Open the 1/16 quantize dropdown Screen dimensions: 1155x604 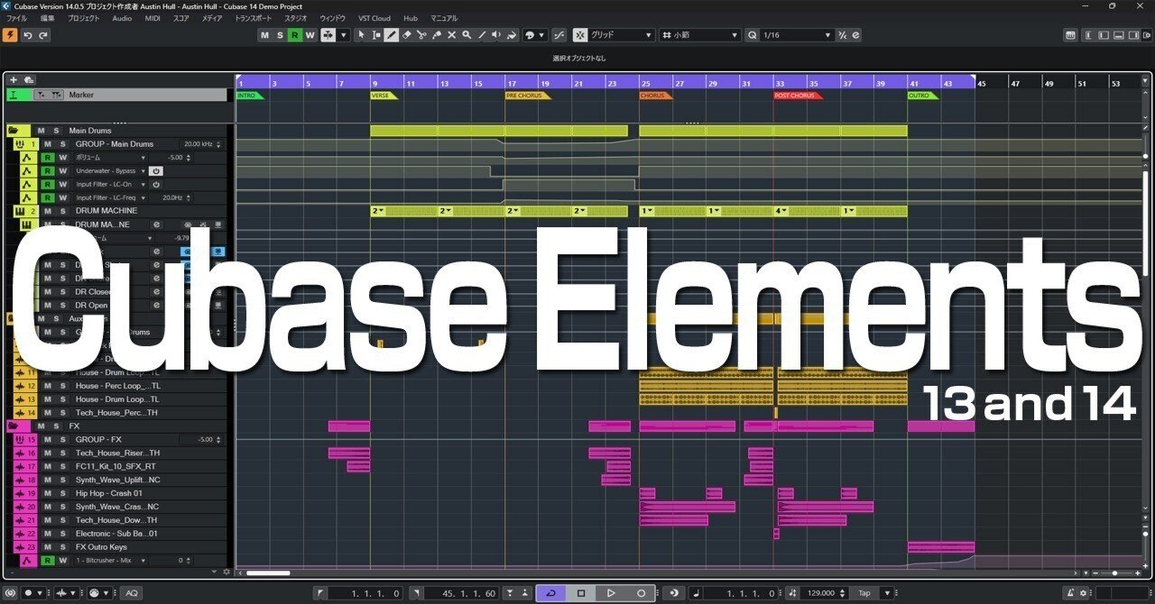(828, 35)
